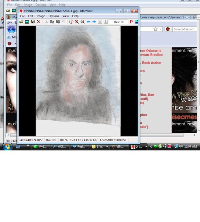Viewport: 200px width, 222px height.
Task: Open Help menu in VINNNN SMALL.jpg window
Action: pyautogui.click(x=75, y=16)
